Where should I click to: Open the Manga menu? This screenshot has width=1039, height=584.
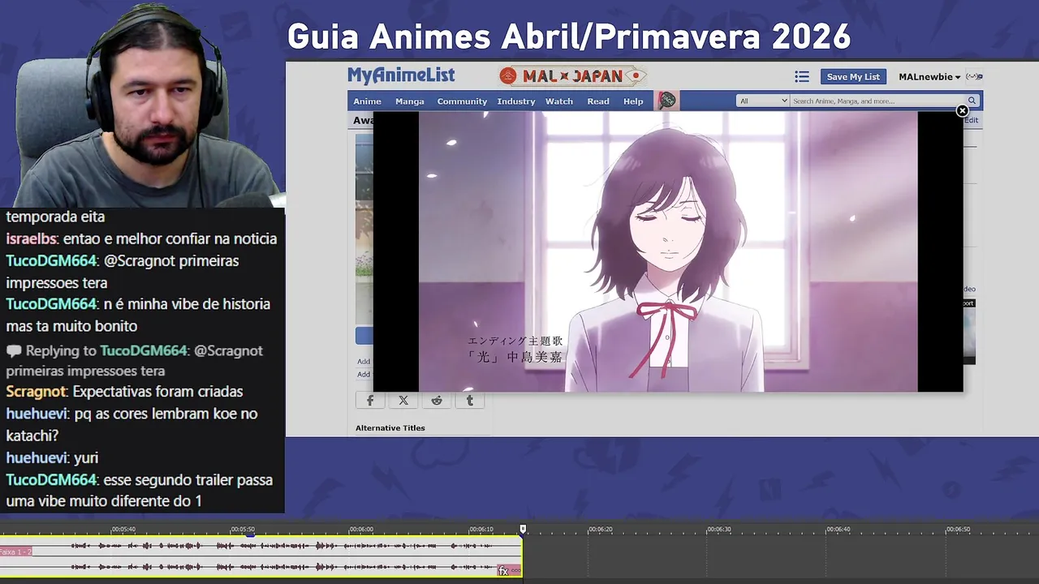(410, 101)
